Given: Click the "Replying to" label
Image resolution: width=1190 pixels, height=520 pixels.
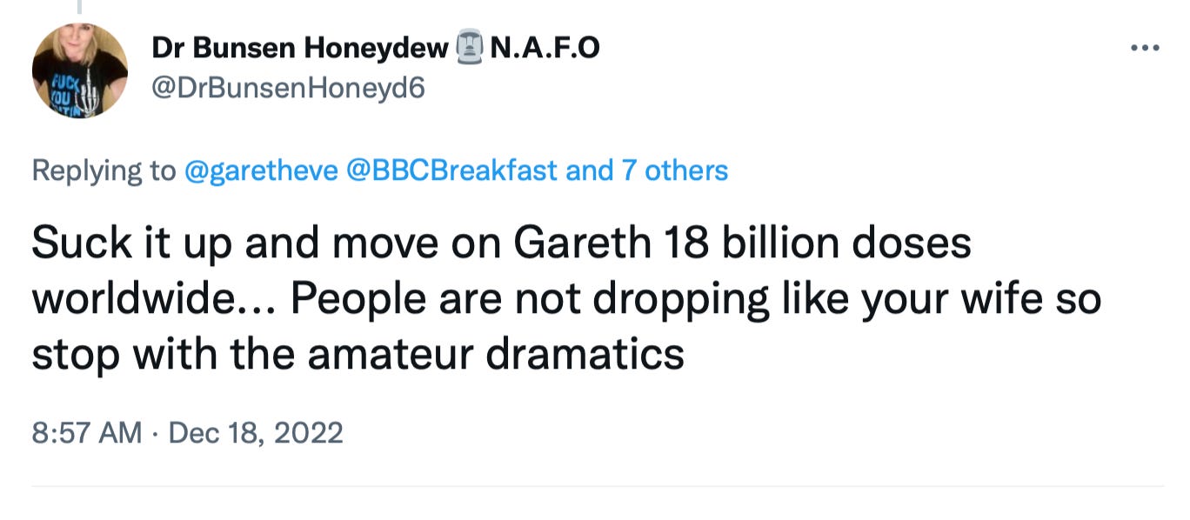Looking at the screenshot, I should [x=104, y=170].
